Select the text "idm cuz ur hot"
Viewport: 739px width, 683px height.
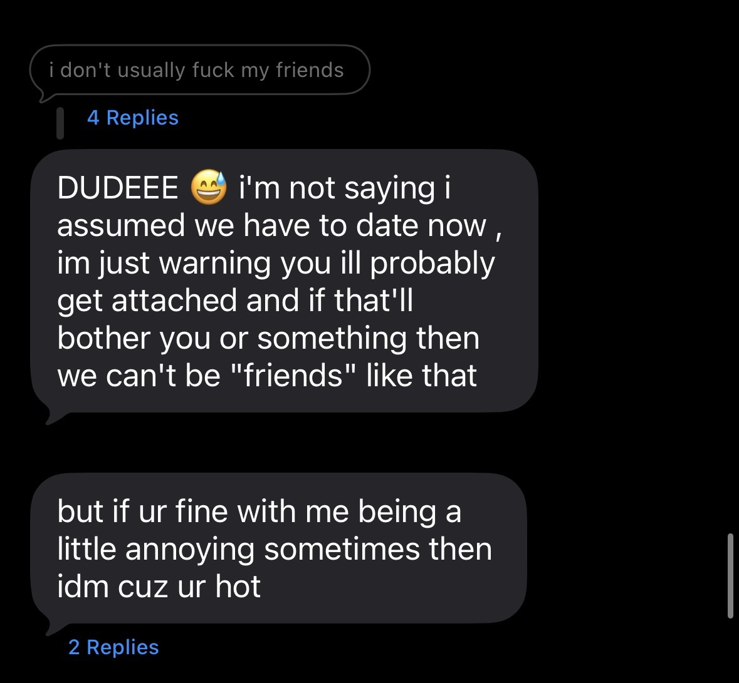[x=159, y=587]
